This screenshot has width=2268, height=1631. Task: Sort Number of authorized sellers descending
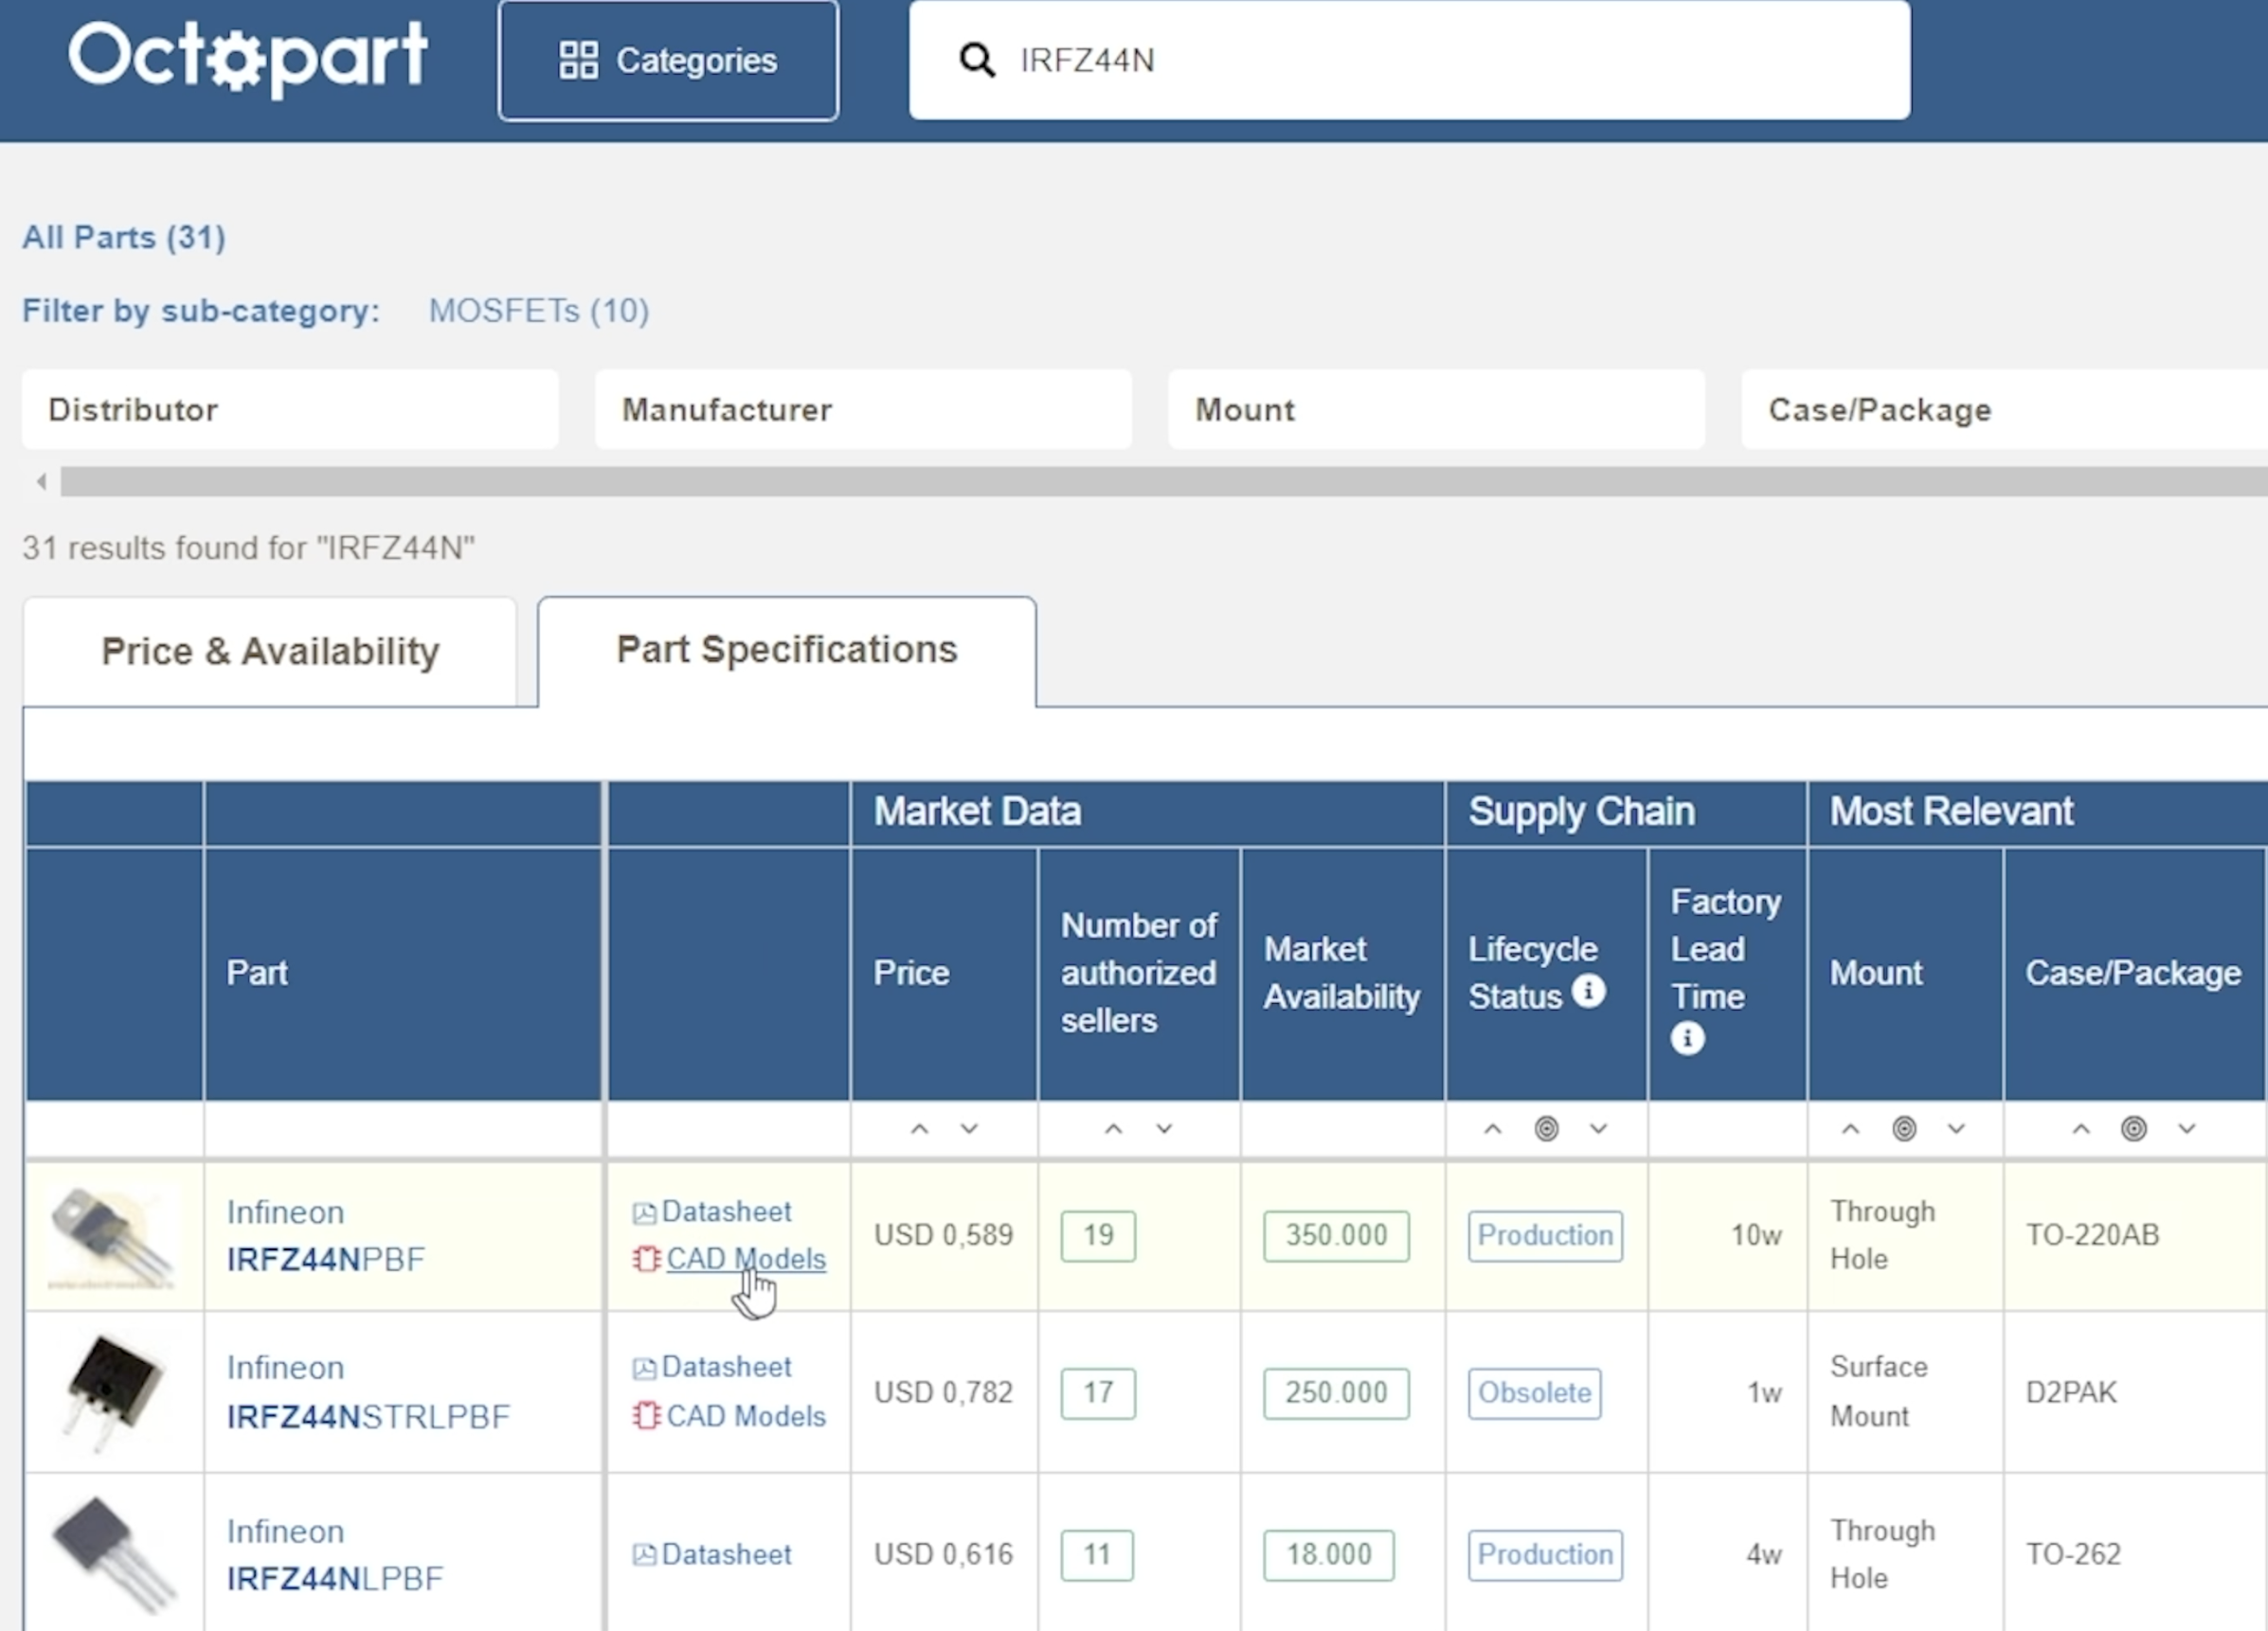pos(1164,1129)
